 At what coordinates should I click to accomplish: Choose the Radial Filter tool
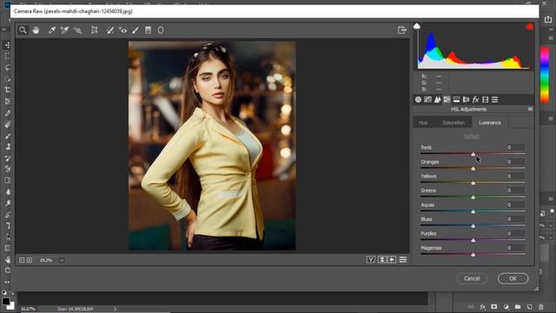click(161, 30)
